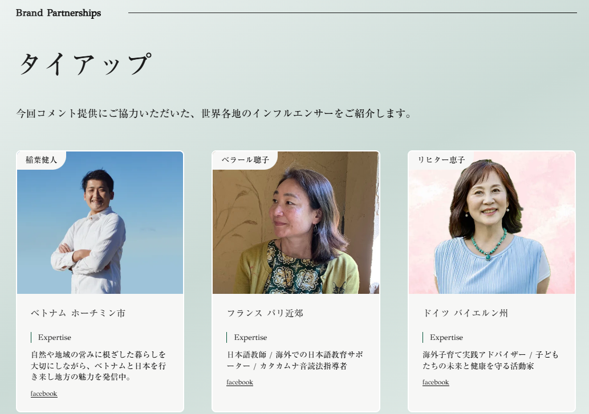Select the 稲葉健人 name tag label
The width and height of the screenshot is (589, 414).
(41, 160)
